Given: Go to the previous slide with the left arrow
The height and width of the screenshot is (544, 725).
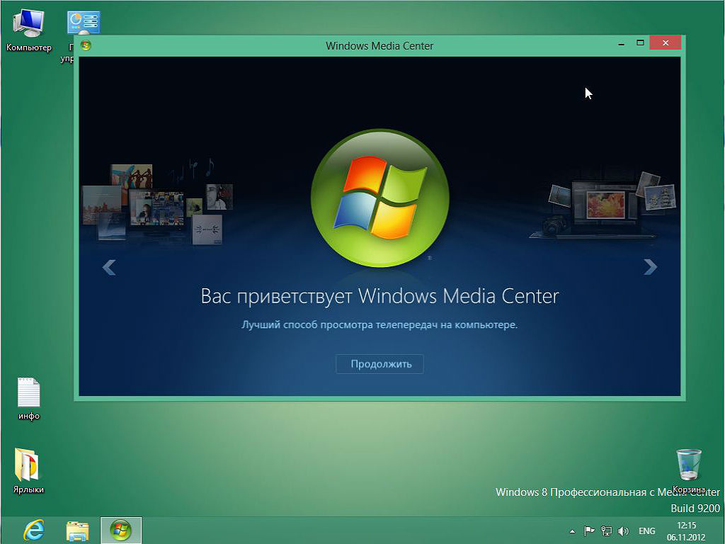Looking at the screenshot, I should (109, 267).
